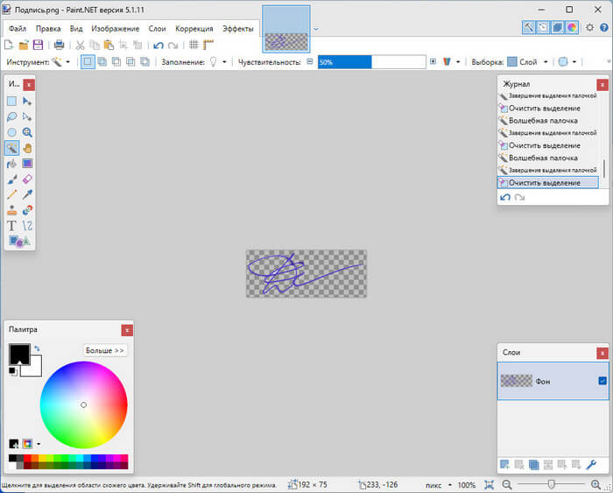The image size is (613, 493).
Task: Click the Cut scissors icon
Action: click(x=81, y=45)
